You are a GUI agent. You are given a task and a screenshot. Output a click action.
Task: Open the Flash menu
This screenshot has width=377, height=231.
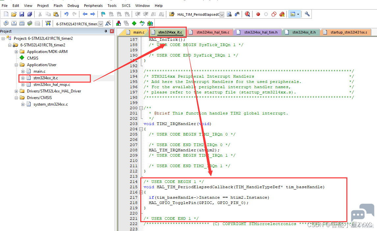click(58, 6)
